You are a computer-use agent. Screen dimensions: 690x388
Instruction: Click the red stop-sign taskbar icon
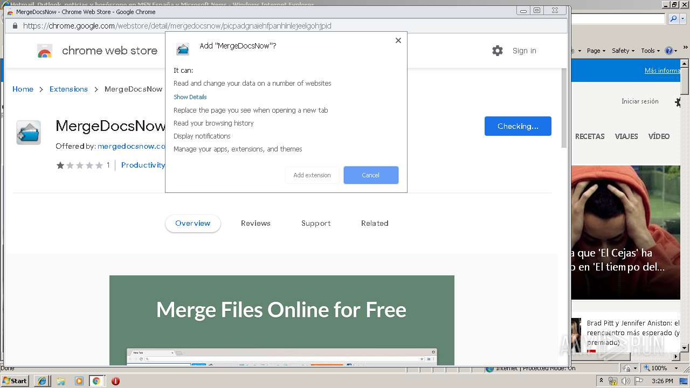115,381
